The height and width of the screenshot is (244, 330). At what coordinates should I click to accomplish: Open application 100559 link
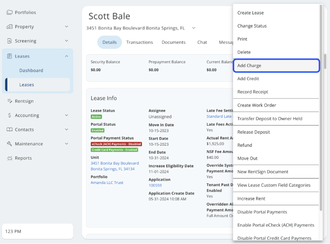pos(155,185)
